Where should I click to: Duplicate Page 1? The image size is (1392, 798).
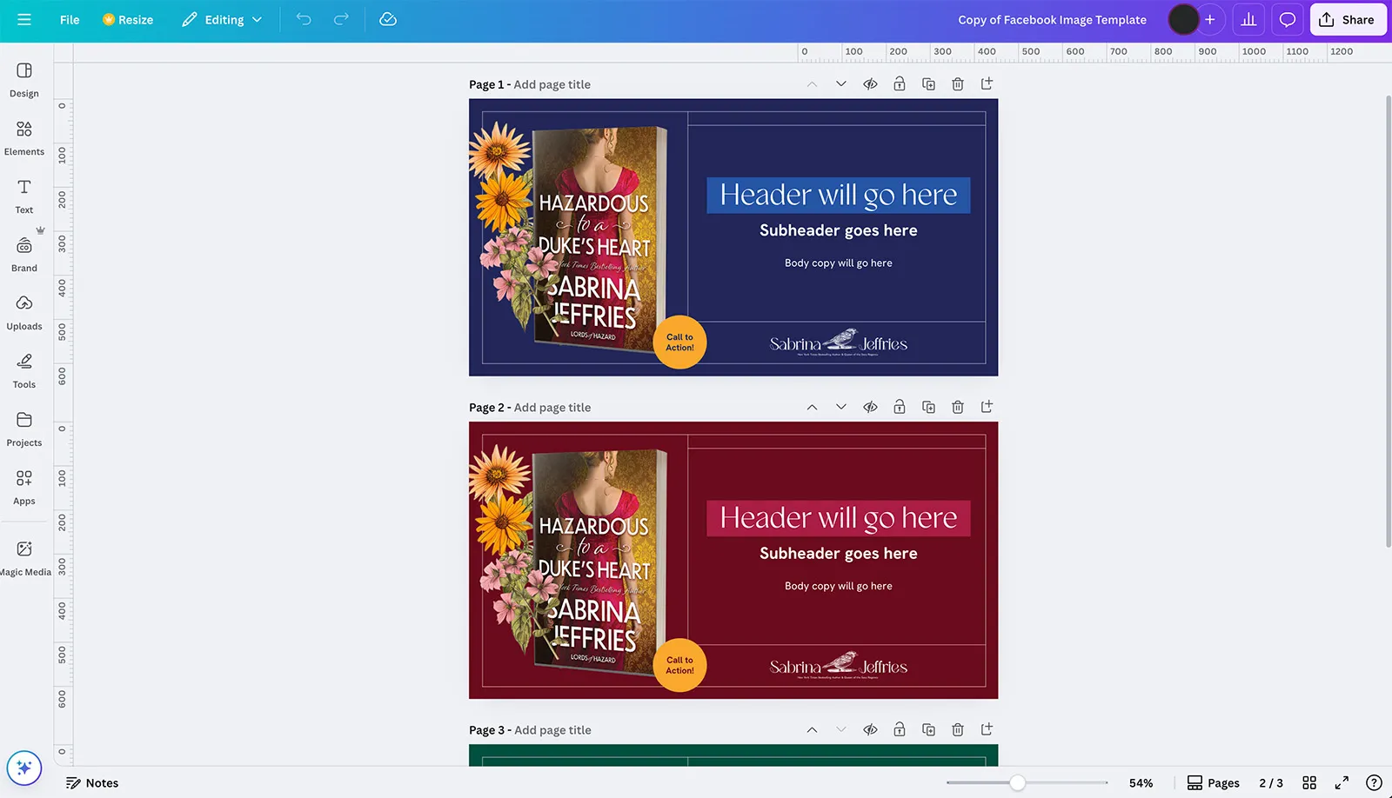coord(928,83)
